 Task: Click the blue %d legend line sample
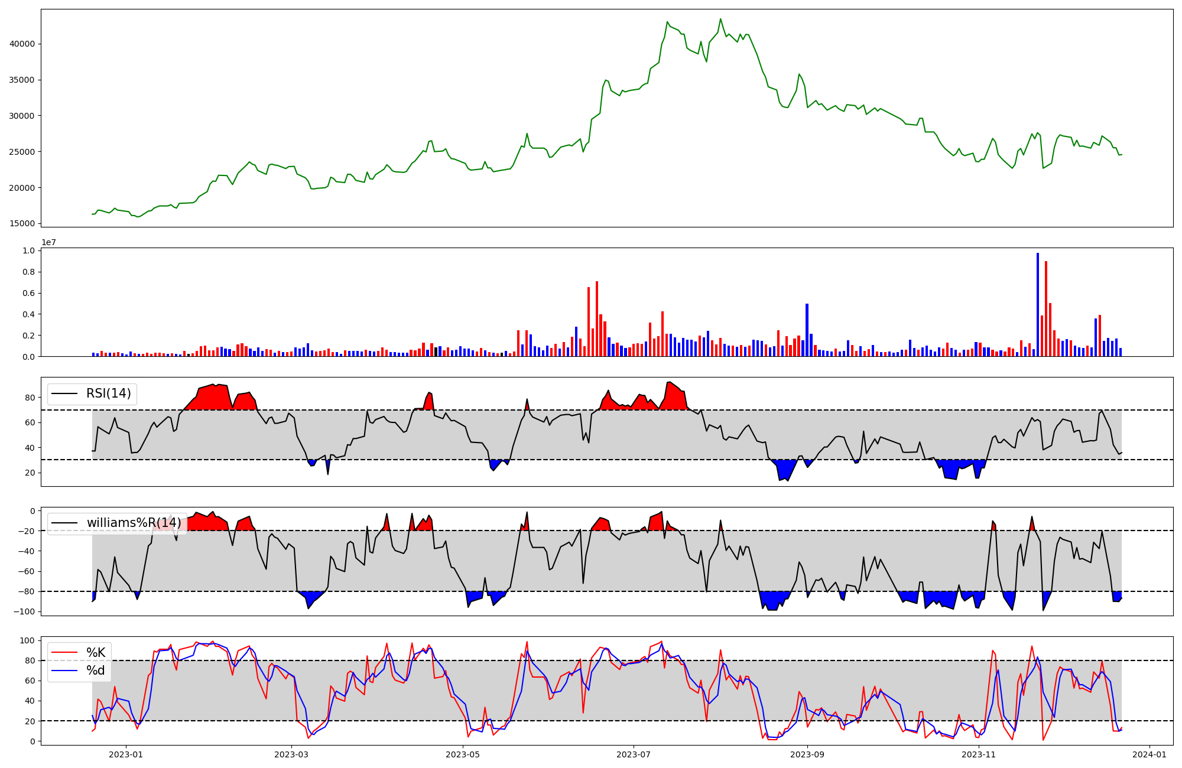point(65,671)
